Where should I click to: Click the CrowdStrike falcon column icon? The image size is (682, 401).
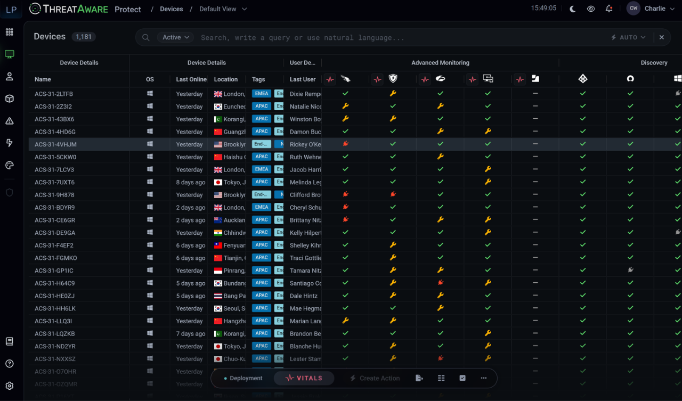346,79
